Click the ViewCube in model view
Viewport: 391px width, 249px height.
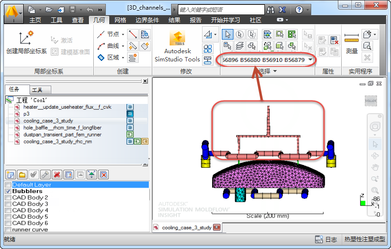(x=371, y=101)
